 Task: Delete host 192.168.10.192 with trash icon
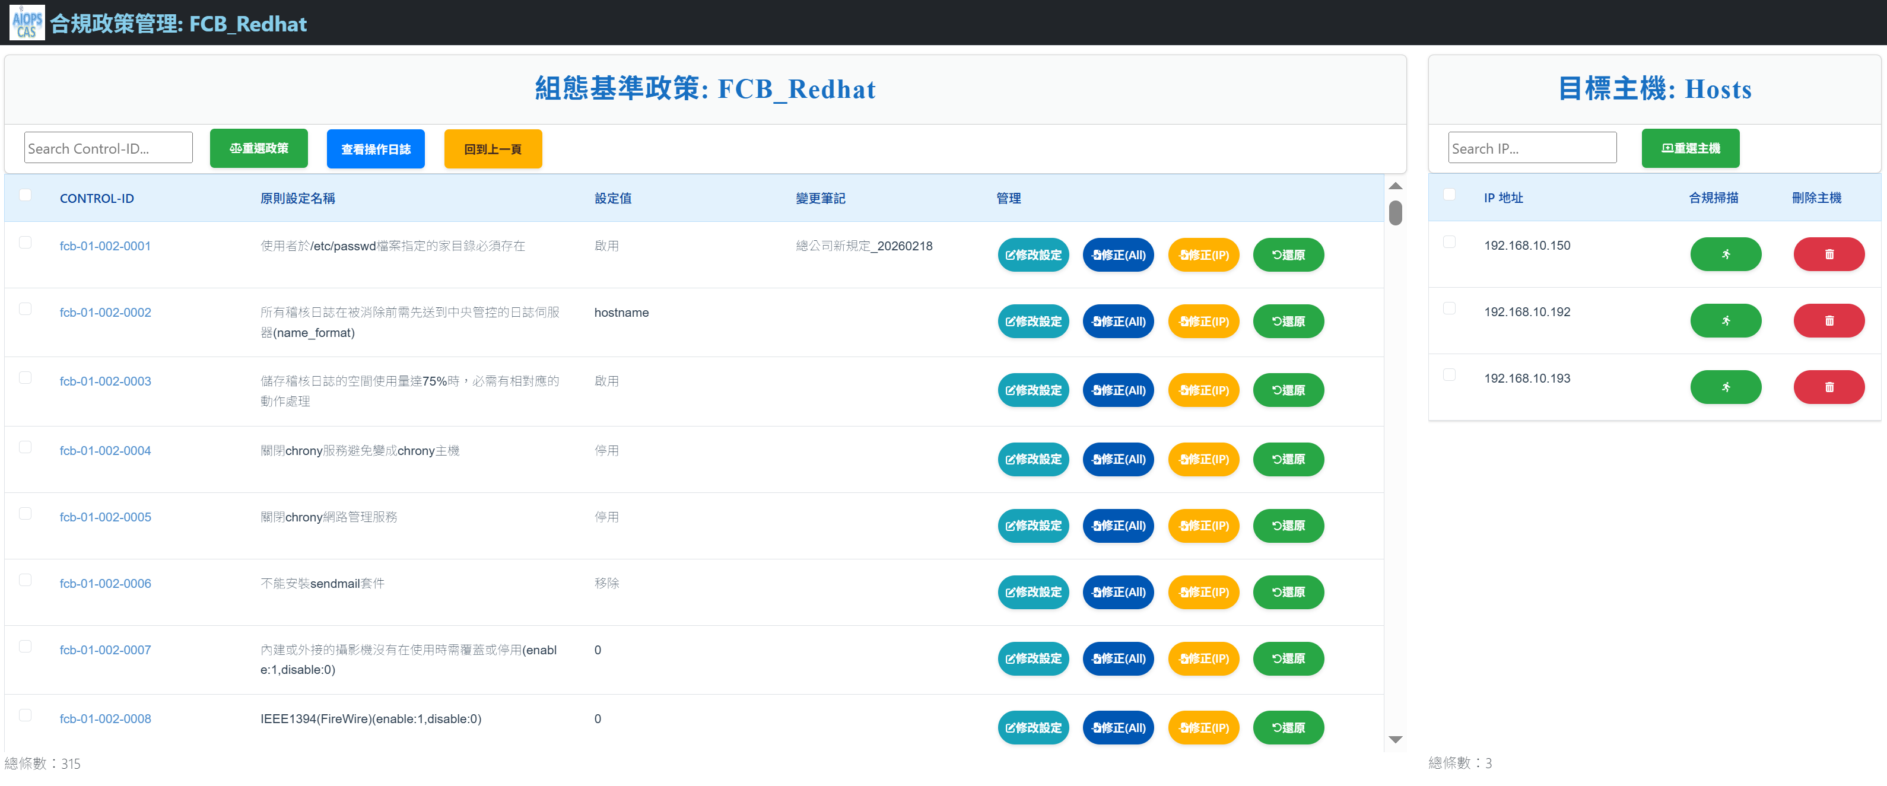click(1828, 321)
